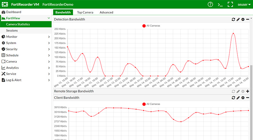The image size is (253, 140).
Task: Switch to the Advanced tab
Action: [x=106, y=12]
